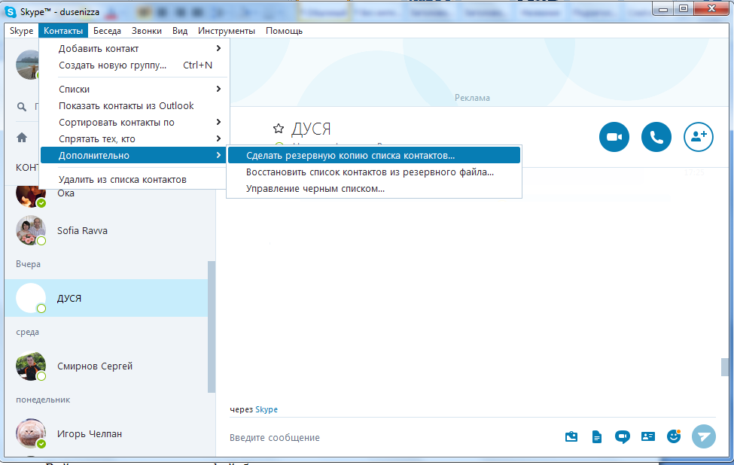Viewport: 734px width, 465px height.
Task: Open the emoticon picker smiley icon
Action: (x=674, y=436)
